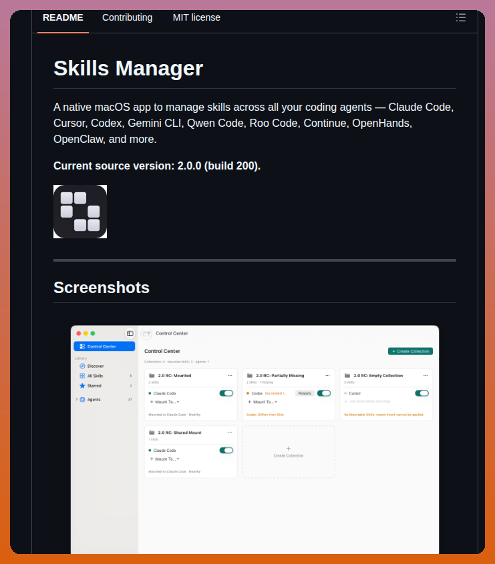495x564 pixels.
Task: Switch to the Contributing tab
Action: click(x=128, y=17)
